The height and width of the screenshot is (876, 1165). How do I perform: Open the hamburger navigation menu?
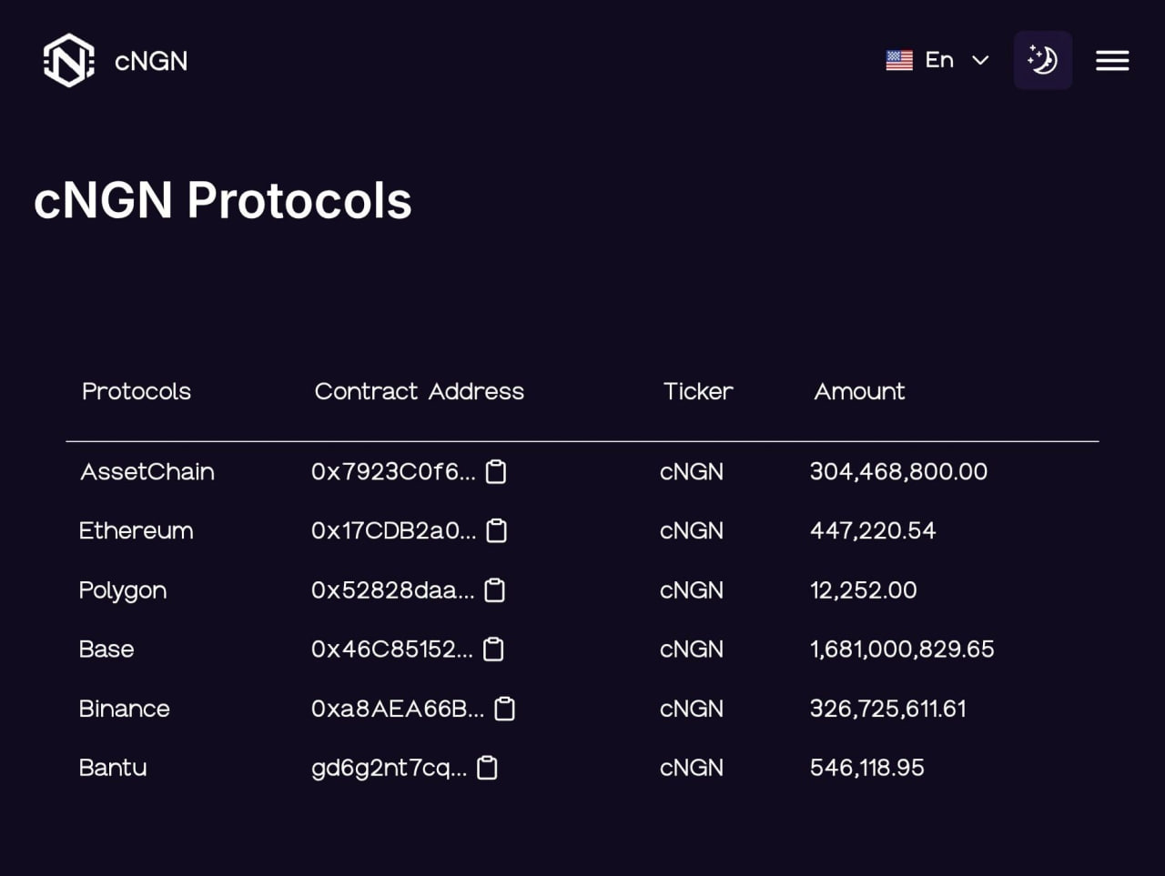1112,61
